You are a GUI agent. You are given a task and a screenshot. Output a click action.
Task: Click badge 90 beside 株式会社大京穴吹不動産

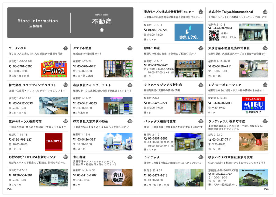pos(130,121)
